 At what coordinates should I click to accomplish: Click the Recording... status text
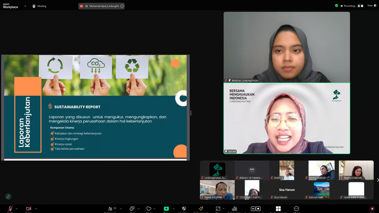[350, 6]
